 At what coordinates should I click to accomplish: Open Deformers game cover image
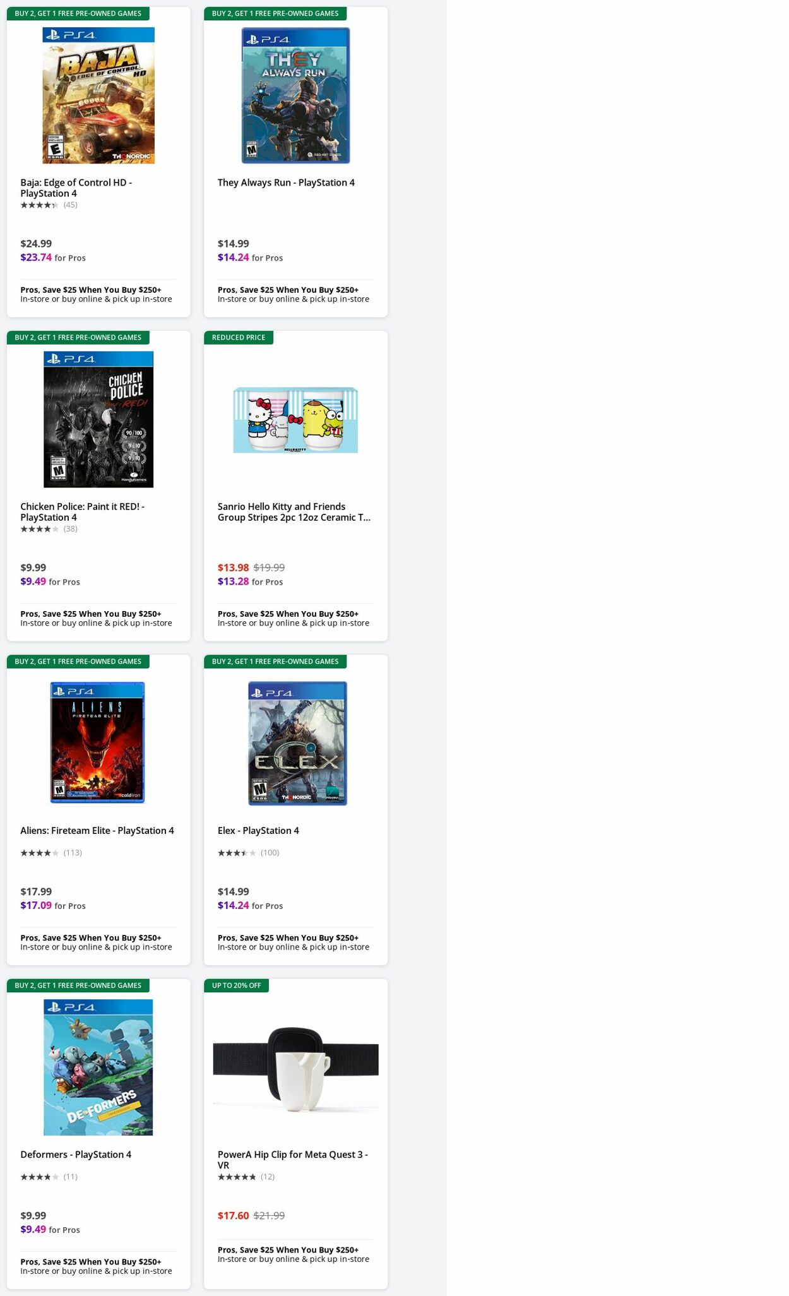coord(98,1067)
